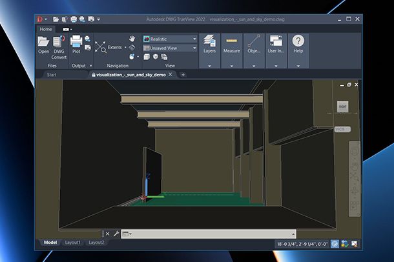Toggle Clean Screen icon in status bar
Image resolution: width=394 pixels, height=262 pixels.
click(x=355, y=244)
